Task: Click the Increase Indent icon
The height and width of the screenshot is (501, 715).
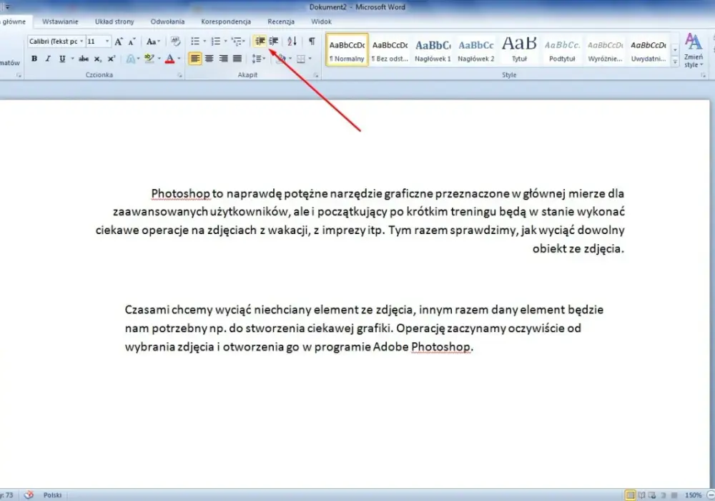Action: point(274,42)
